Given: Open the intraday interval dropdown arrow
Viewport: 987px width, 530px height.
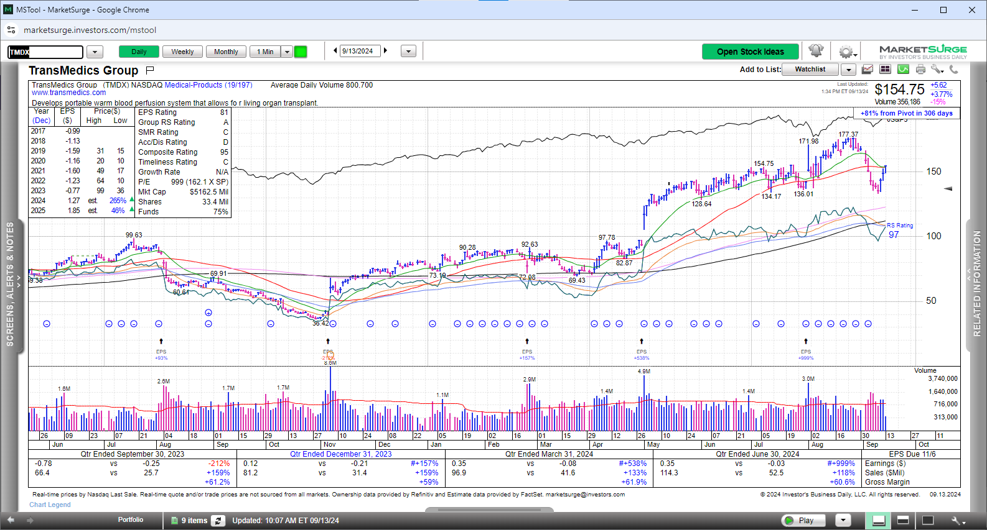Looking at the screenshot, I should tap(287, 52).
